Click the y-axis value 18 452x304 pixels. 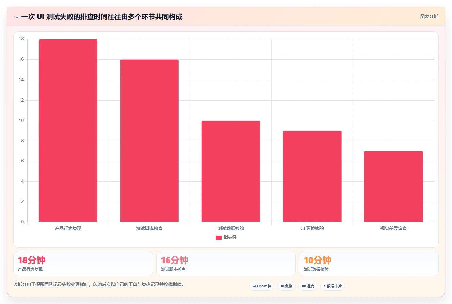pos(21,39)
